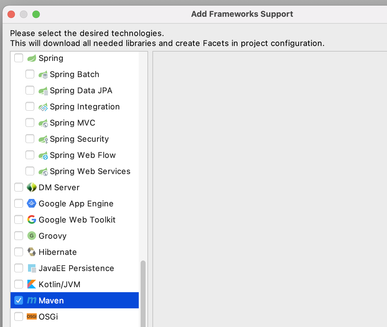The height and width of the screenshot is (327, 387).
Task: Click the JavaEE Persistence icon
Action: coord(32,268)
